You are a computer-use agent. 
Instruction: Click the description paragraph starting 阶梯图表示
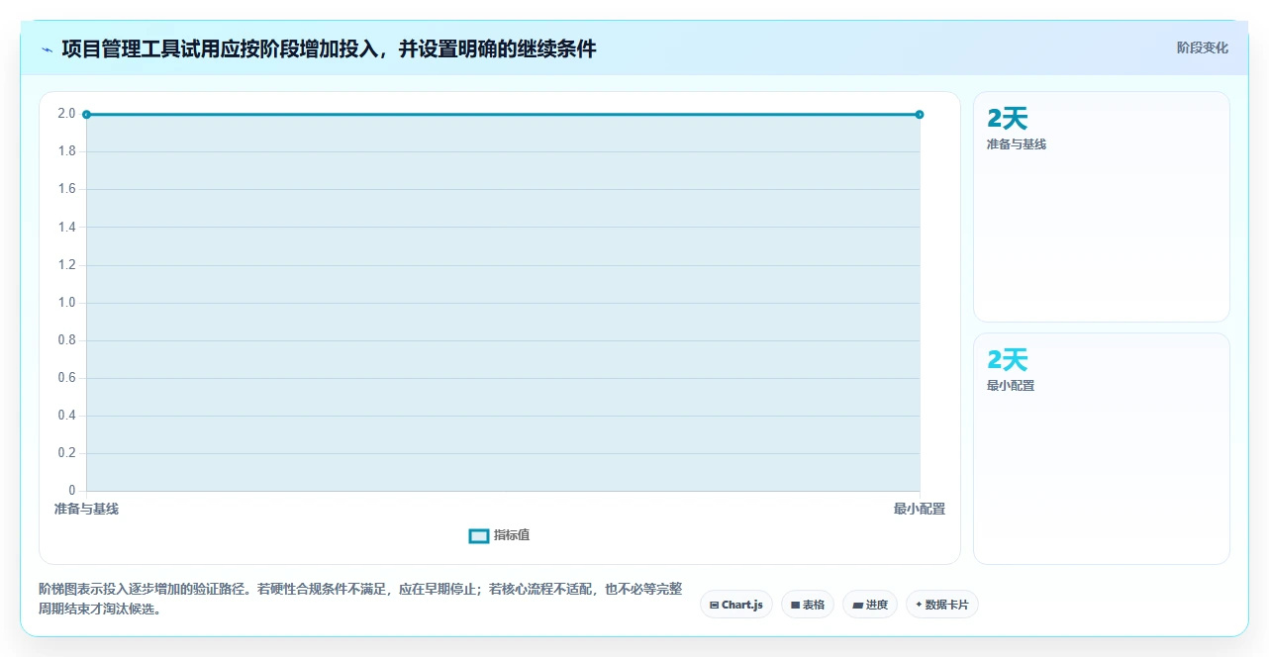[x=360, y=599]
